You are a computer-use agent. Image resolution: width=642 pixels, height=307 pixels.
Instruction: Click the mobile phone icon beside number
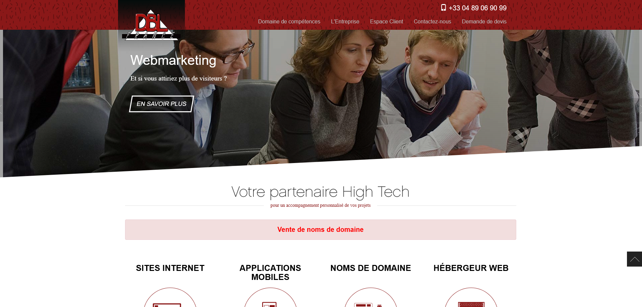click(x=443, y=8)
